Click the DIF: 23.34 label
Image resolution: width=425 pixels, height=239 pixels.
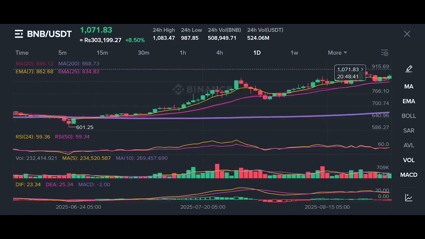click(x=28, y=184)
